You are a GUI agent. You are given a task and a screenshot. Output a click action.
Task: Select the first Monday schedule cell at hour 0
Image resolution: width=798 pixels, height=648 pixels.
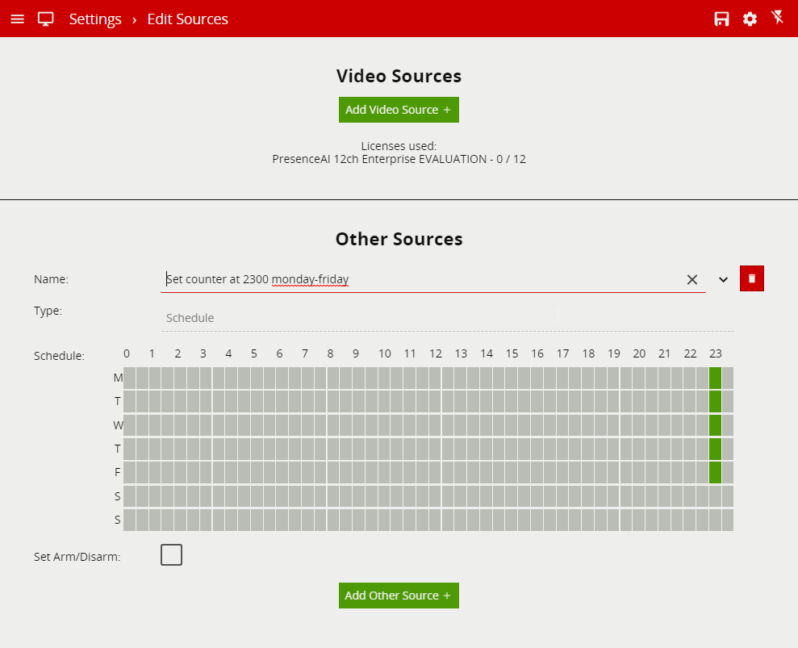[130, 378]
